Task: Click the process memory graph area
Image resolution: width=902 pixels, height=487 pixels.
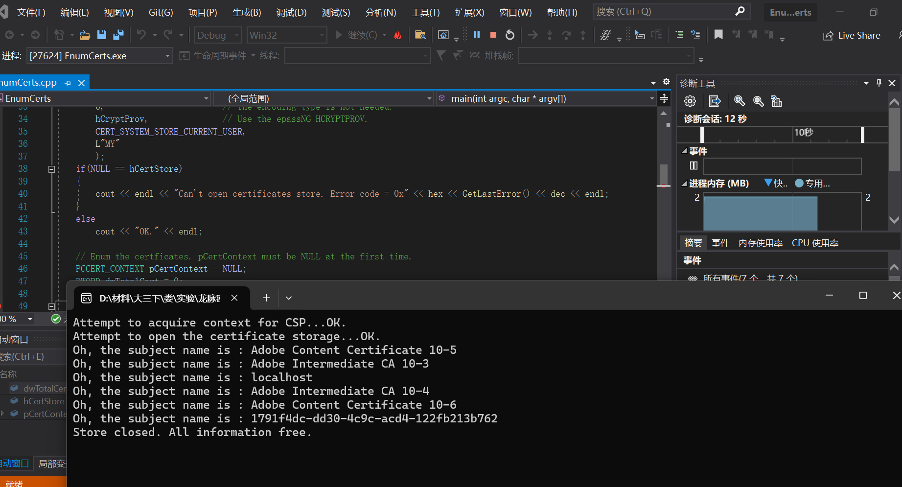Action: [782, 211]
